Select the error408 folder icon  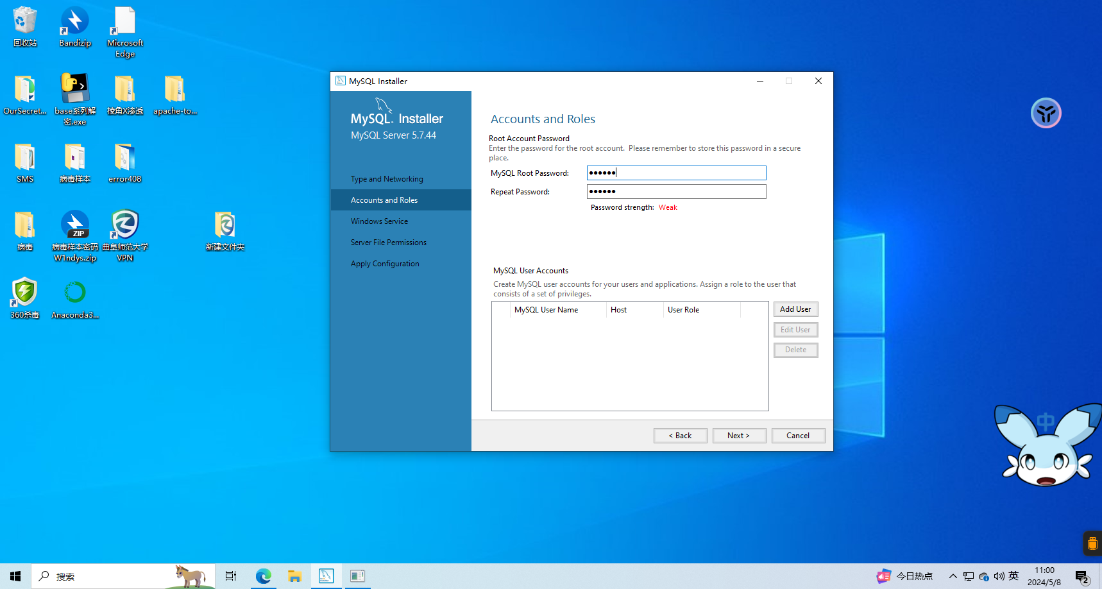[x=125, y=163]
